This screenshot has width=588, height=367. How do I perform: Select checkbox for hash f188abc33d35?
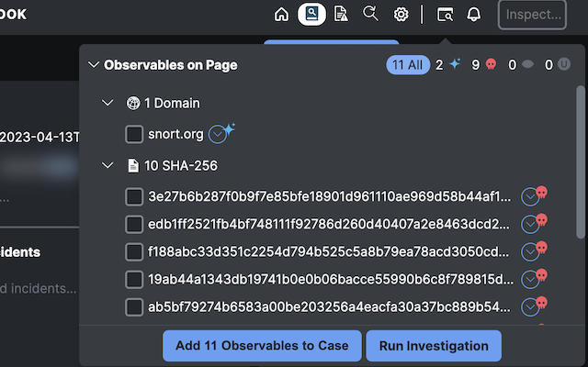pos(134,251)
